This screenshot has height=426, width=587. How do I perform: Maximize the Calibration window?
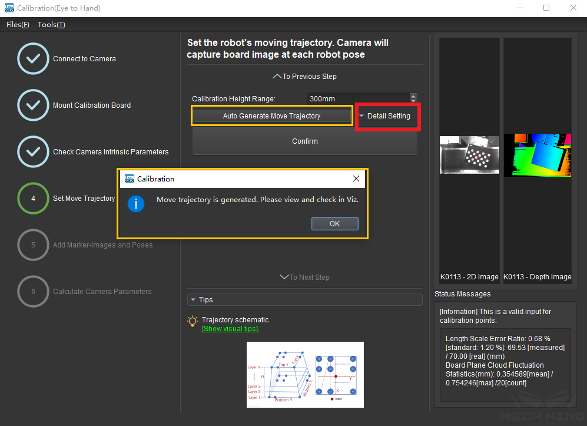(546, 8)
